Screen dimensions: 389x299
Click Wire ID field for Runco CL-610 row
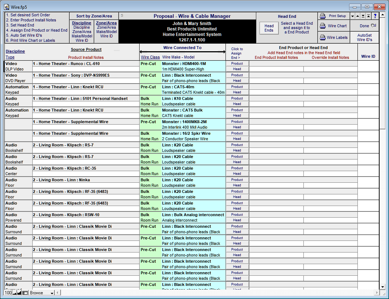[x=368, y=66]
